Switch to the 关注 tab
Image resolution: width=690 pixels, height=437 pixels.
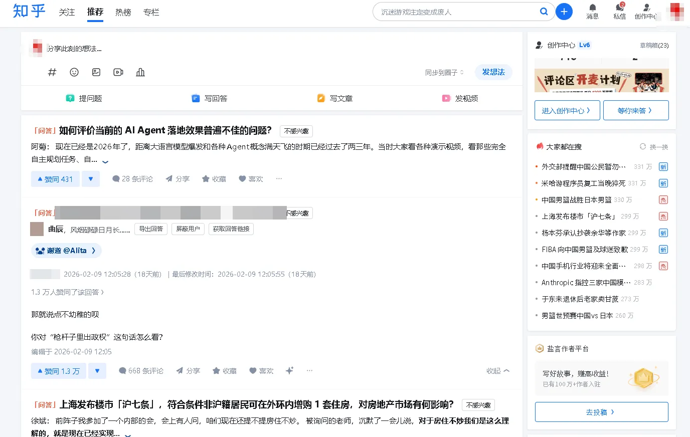click(66, 13)
